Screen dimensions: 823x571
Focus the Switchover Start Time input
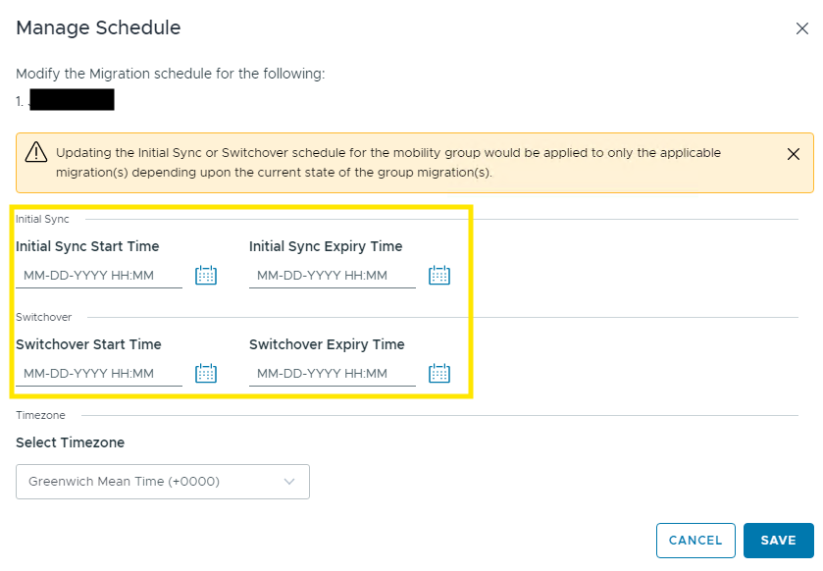point(98,374)
